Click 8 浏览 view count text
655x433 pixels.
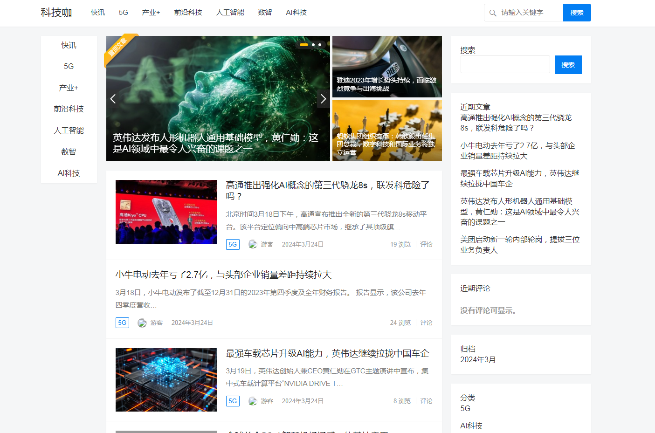click(402, 401)
